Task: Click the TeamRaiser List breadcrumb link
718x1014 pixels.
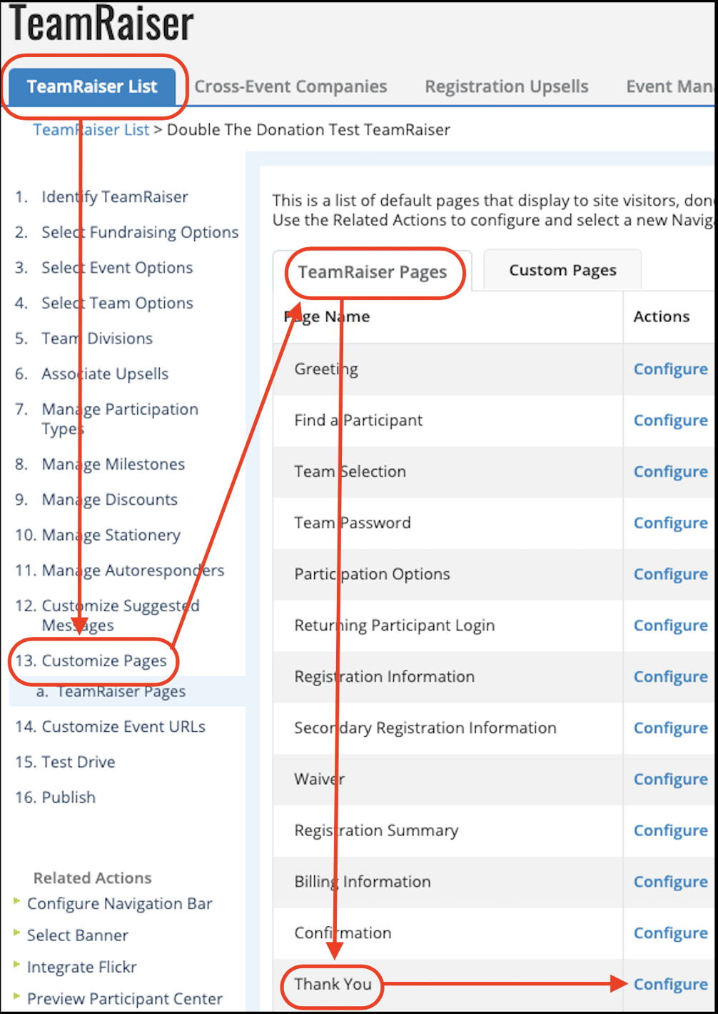Action: click(91, 130)
